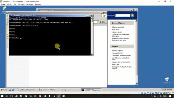The image size is (174, 98).
Task: Click the guest network tray icon
Action: (x=165, y=90)
